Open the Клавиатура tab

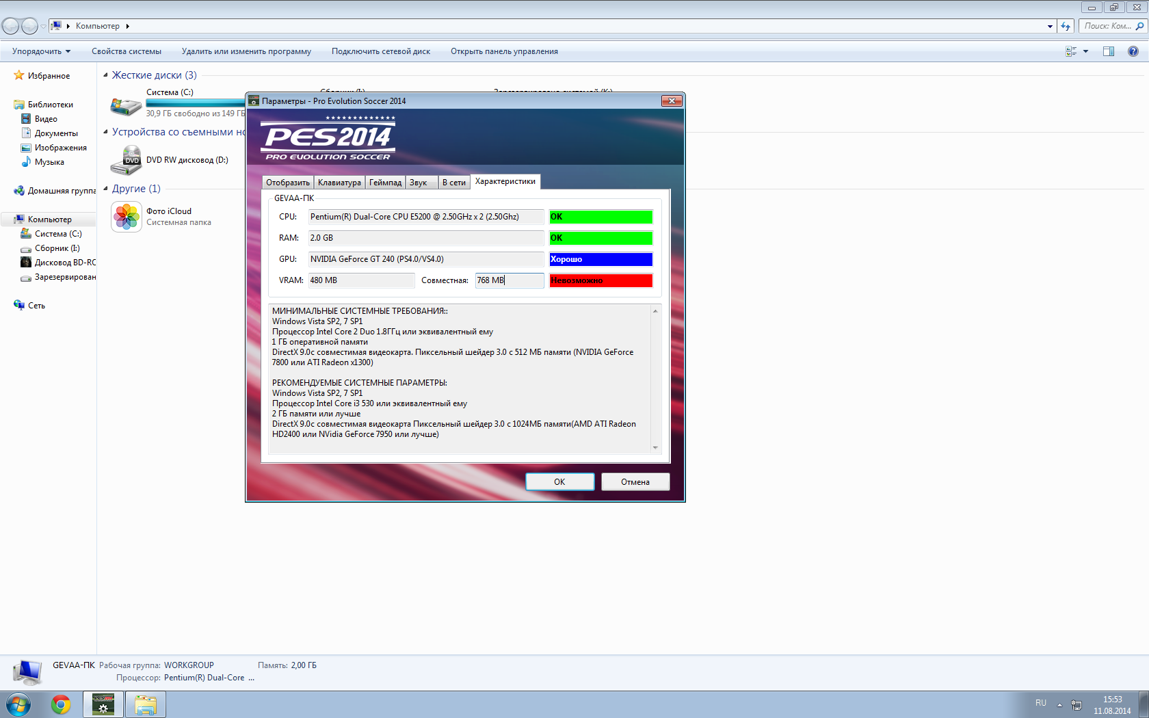pos(339,183)
